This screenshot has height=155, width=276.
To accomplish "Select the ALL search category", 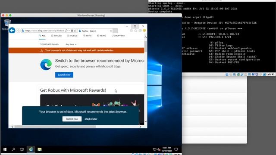I will tap(42, 36).
